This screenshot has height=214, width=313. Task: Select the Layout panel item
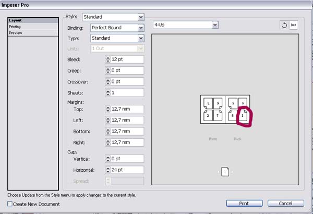tap(33, 20)
